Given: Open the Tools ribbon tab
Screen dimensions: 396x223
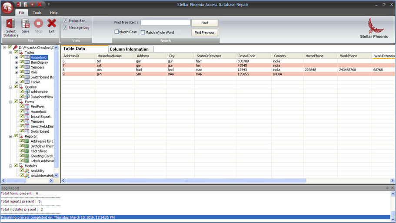Looking at the screenshot, I should (x=37, y=13).
